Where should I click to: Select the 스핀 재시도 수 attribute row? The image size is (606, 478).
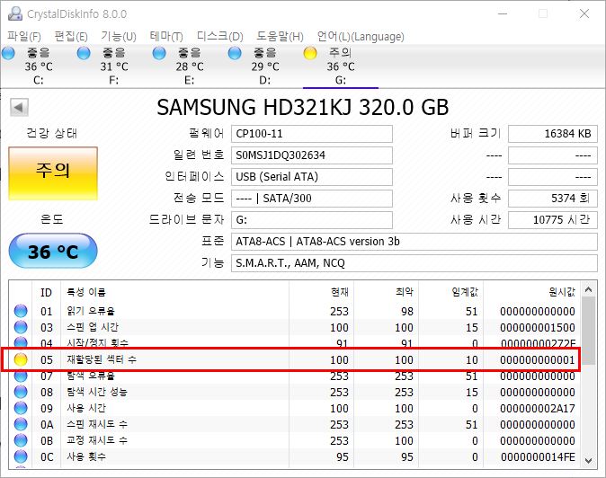tap(295, 425)
